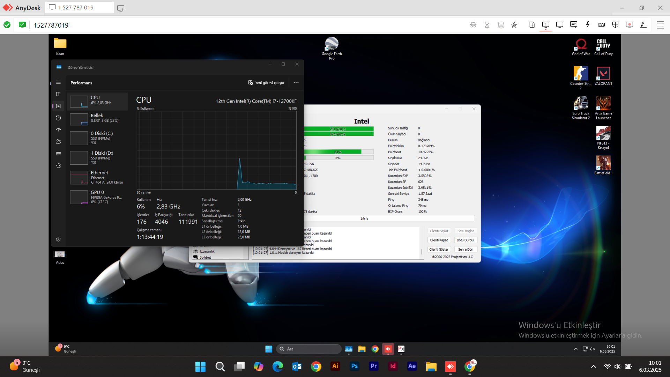Open Kaan folder on remote desktop
Image resolution: width=670 pixels, height=377 pixels.
click(x=60, y=46)
